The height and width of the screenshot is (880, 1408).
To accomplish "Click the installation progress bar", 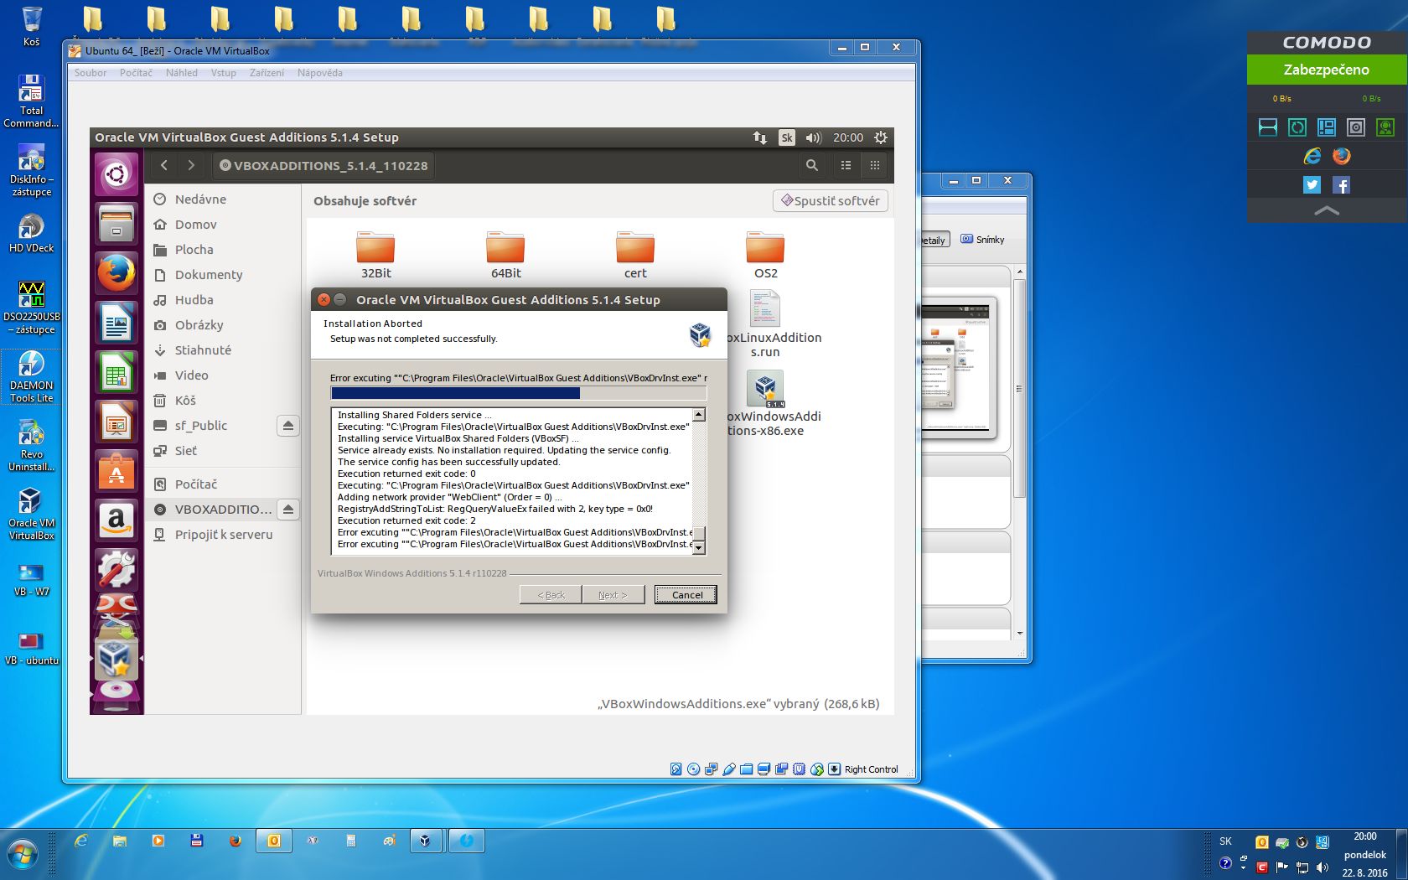I will pos(519,393).
